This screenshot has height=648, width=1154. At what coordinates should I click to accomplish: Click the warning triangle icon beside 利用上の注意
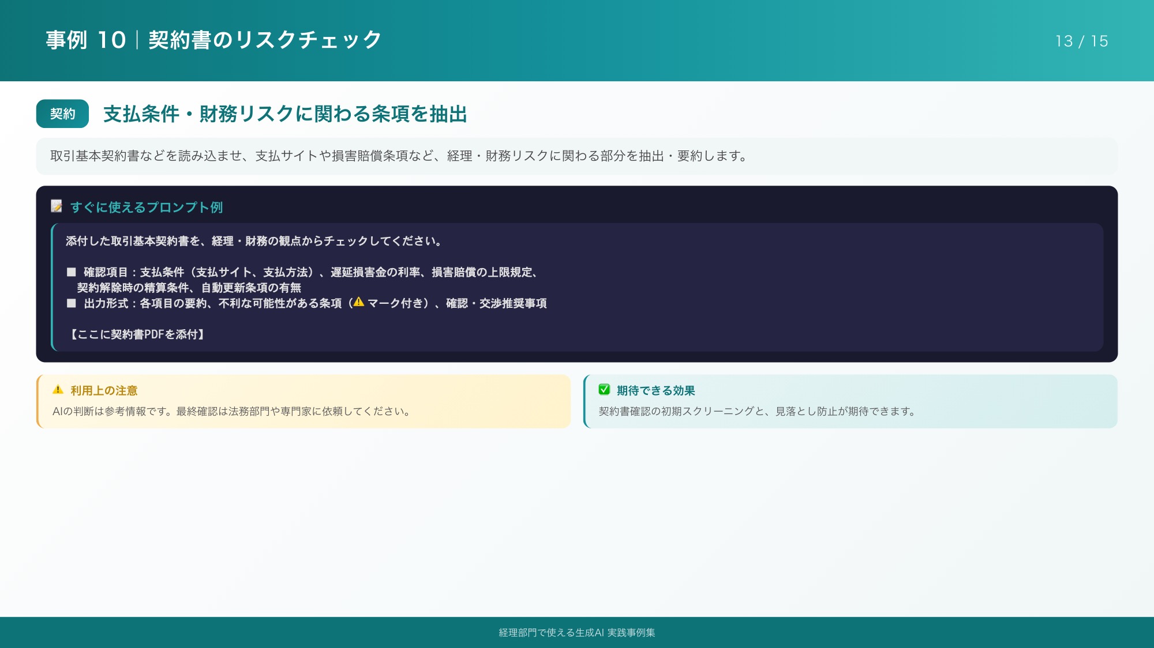(x=58, y=390)
